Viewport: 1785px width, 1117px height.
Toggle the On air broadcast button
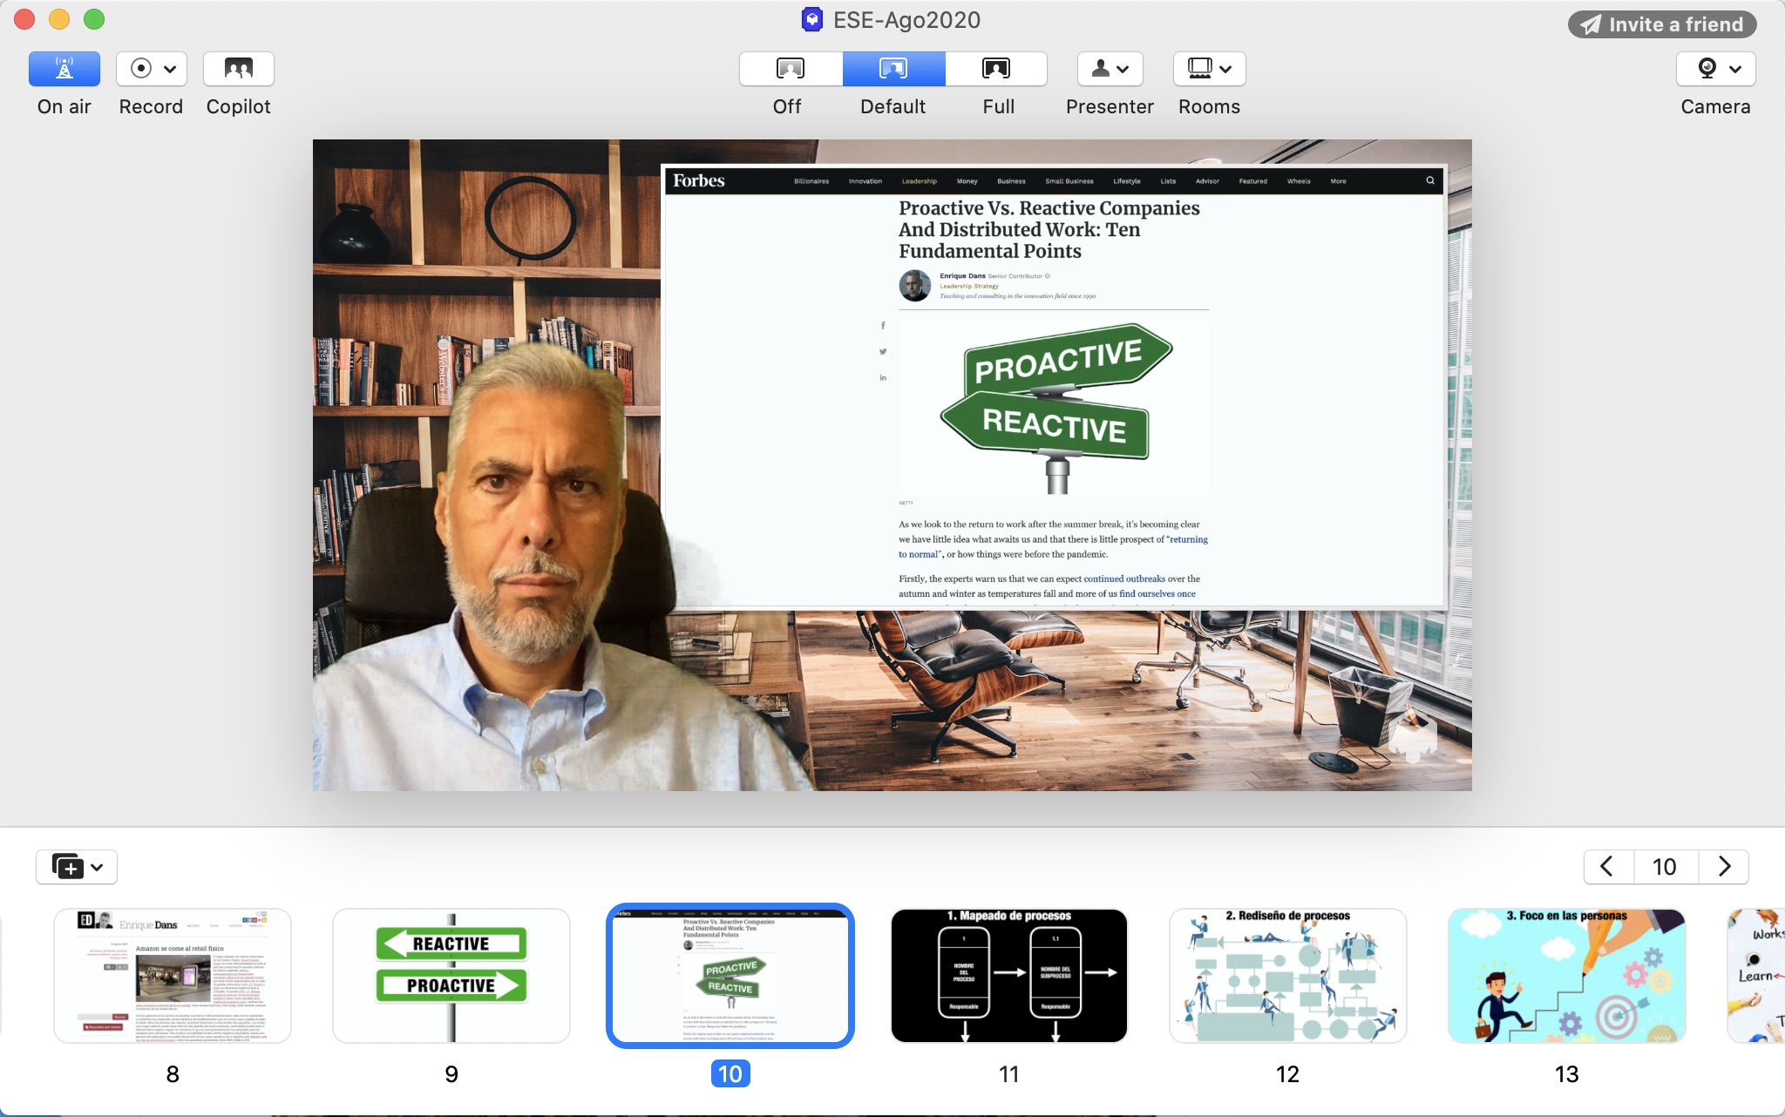pos(64,69)
